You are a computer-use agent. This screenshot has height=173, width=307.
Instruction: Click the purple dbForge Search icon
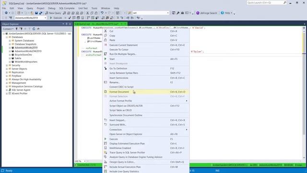coord(198,13)
